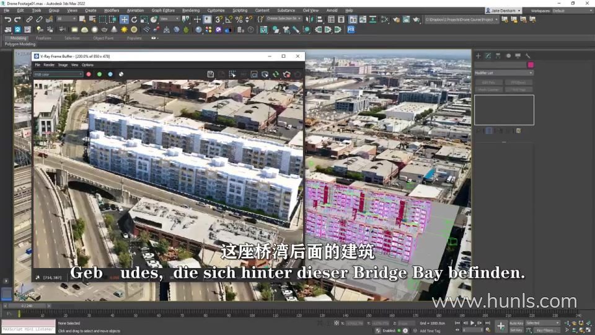Image resolution: width=595 pixels, height=335 pixels.
Task: Open the Align tool
Action: point(320,19)
